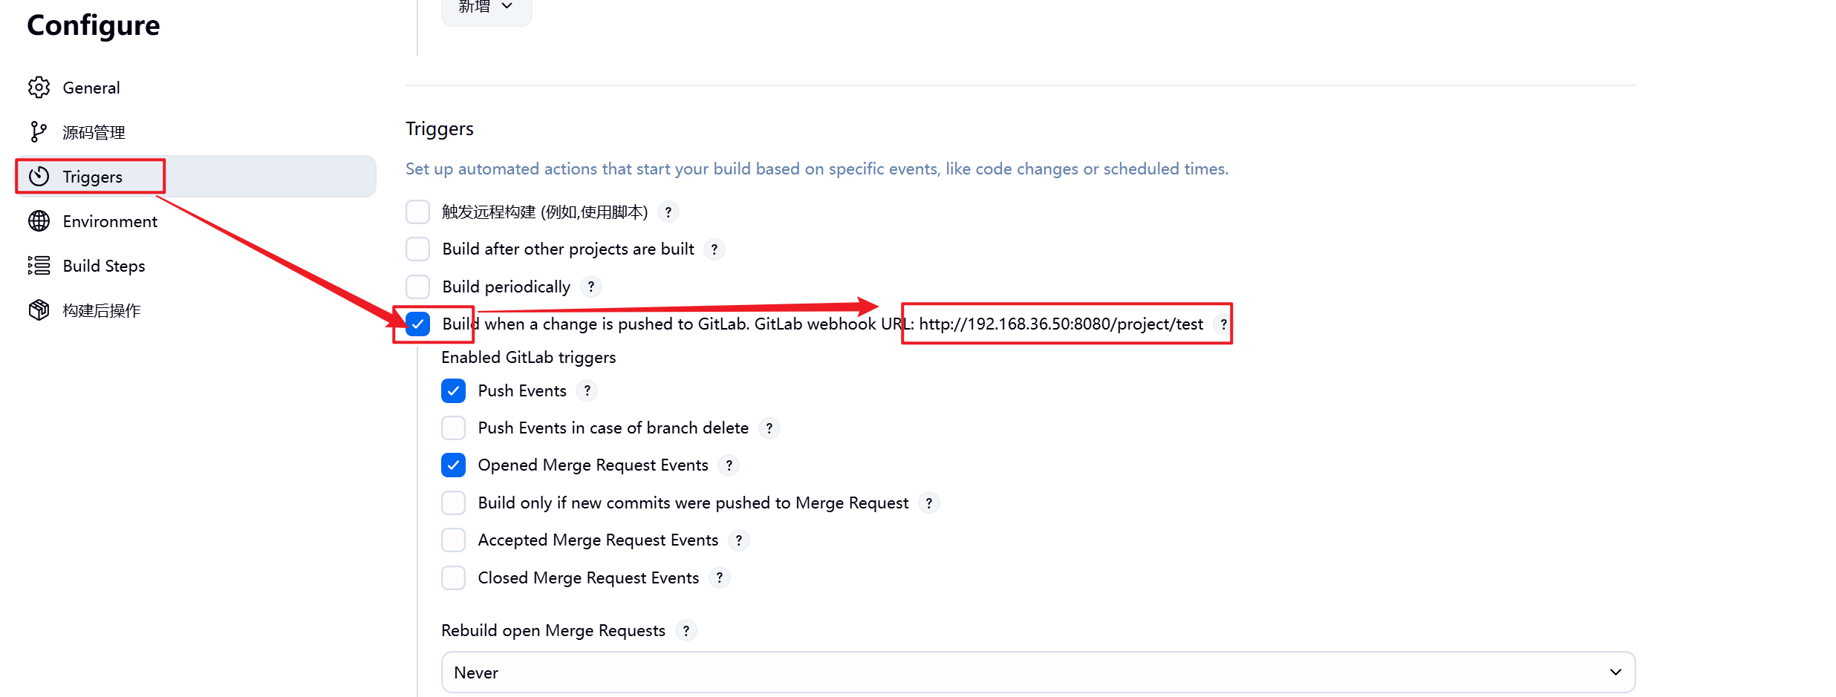Open help for Build periodically

coord(591,287)
